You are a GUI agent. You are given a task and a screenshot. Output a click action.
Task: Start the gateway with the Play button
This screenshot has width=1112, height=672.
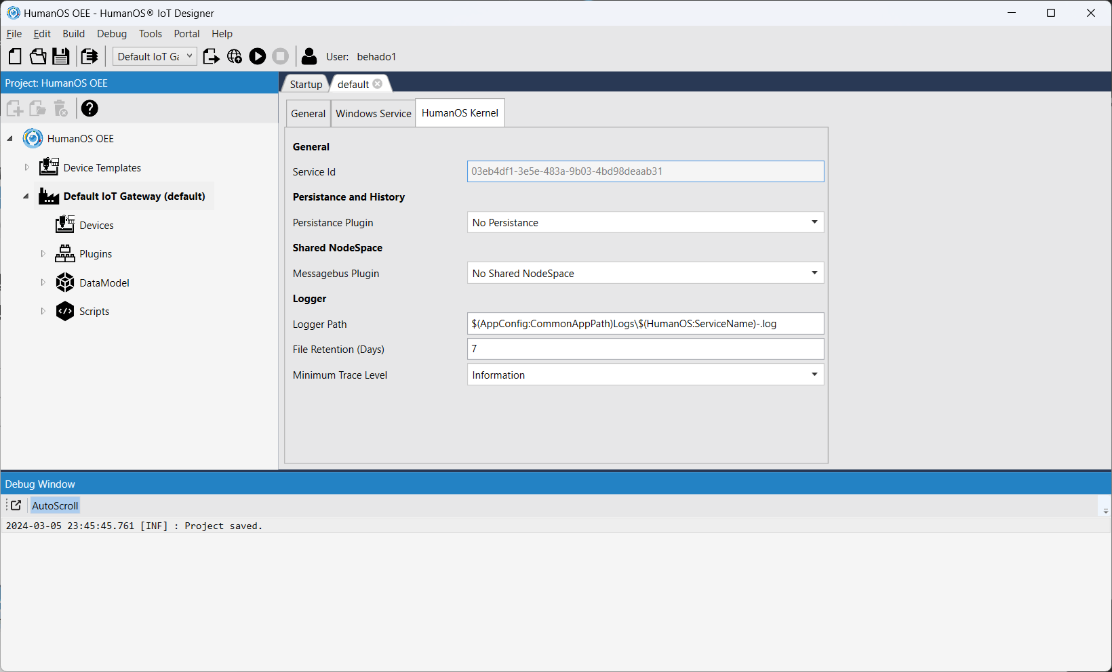(258, 56)
